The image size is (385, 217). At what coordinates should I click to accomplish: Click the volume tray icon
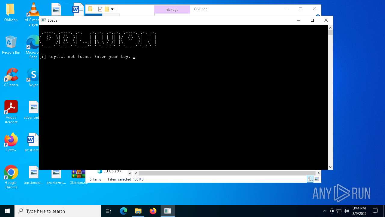tap(346, 211)
